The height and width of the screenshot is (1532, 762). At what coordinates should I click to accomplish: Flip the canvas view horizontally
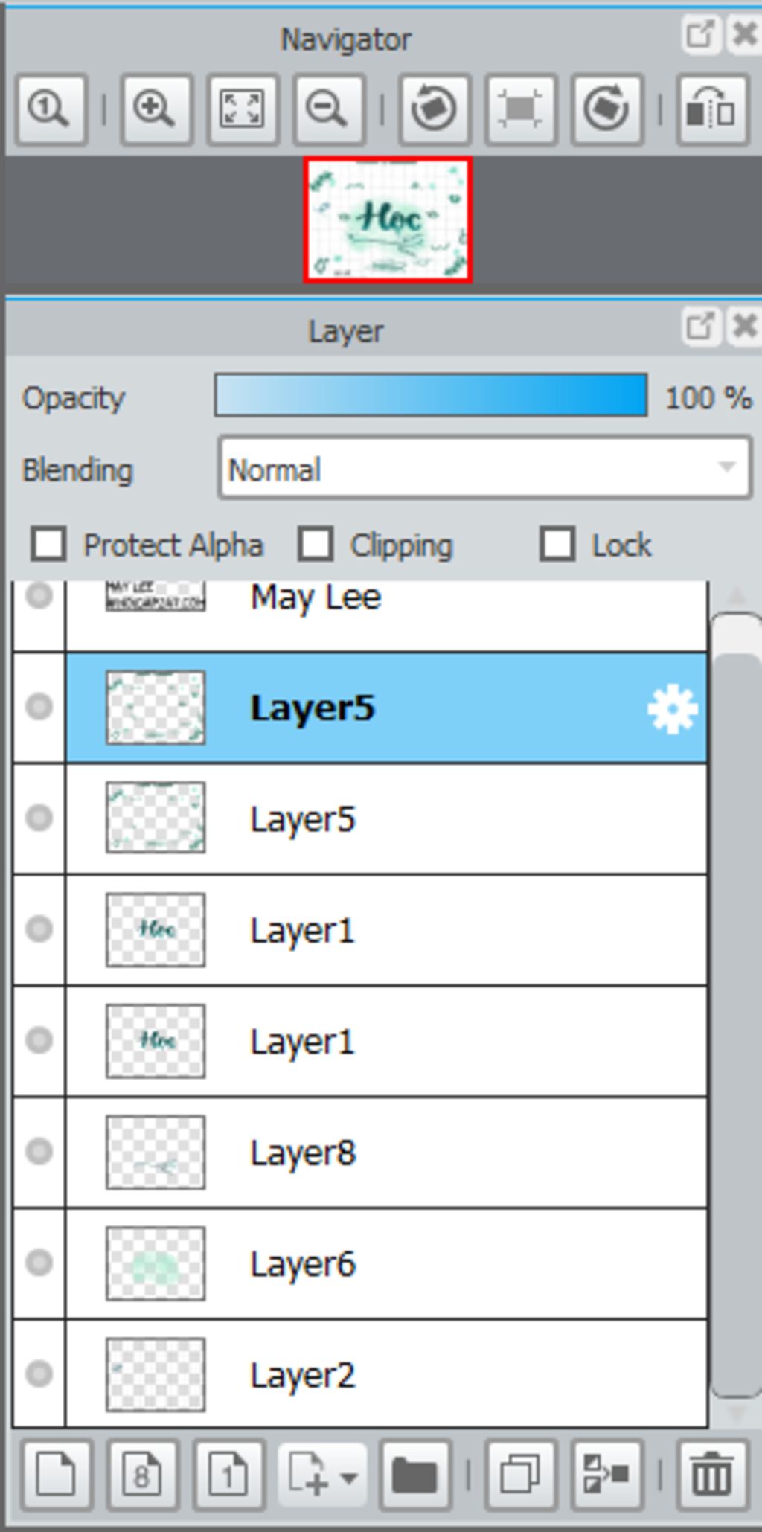point(711,109)
